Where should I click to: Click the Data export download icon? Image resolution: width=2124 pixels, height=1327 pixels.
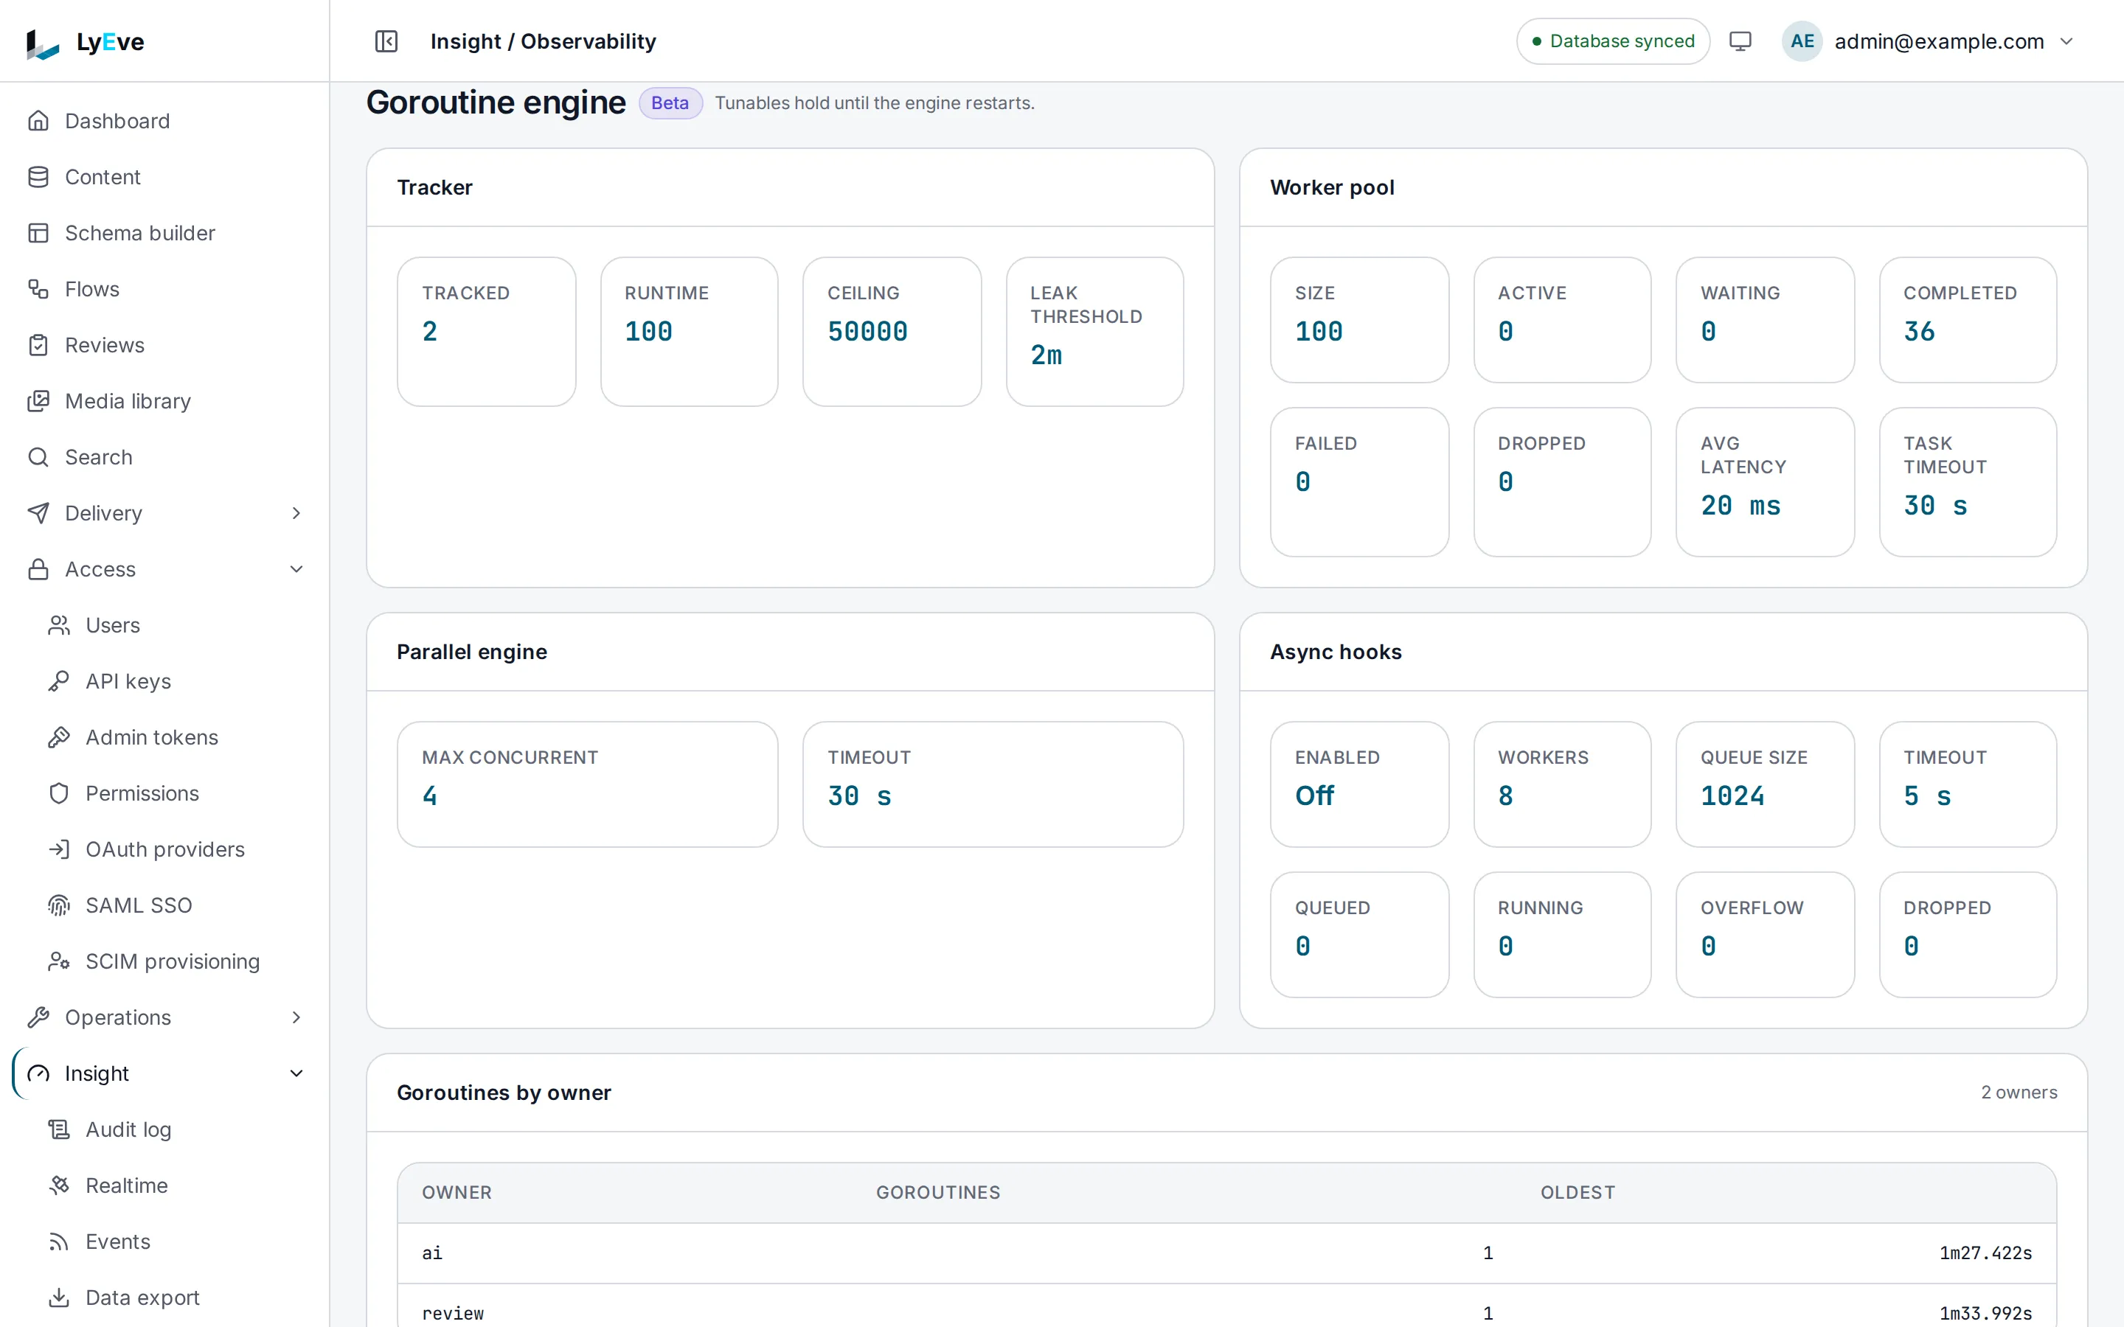coord(59,1298)
